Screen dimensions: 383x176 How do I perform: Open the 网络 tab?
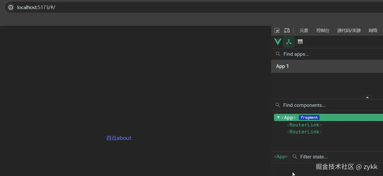pos(373,30)
